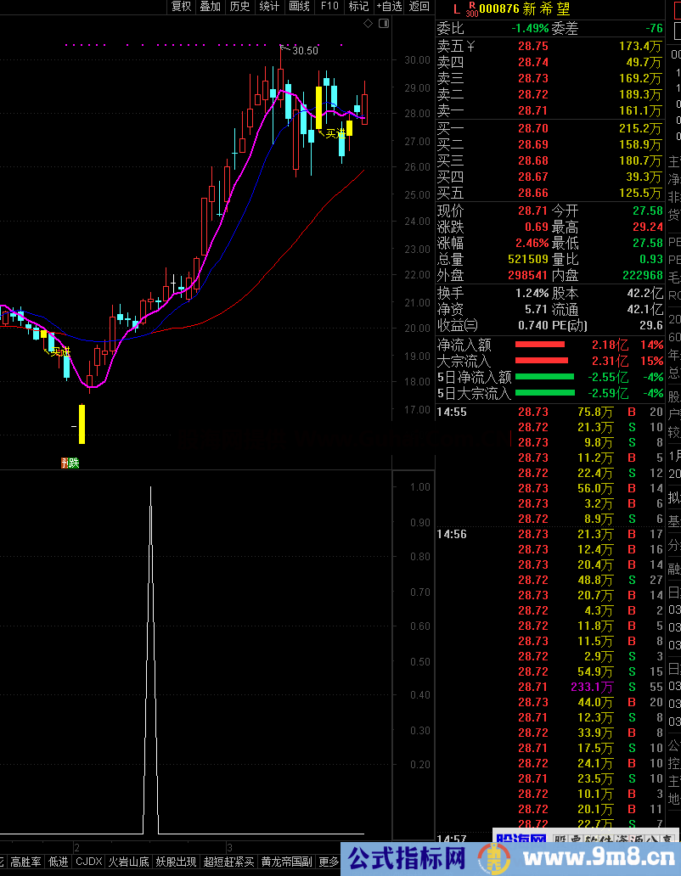Click the 买进 signal near the chart low
This screenshot has width=681, height=876.
(59, 351)
